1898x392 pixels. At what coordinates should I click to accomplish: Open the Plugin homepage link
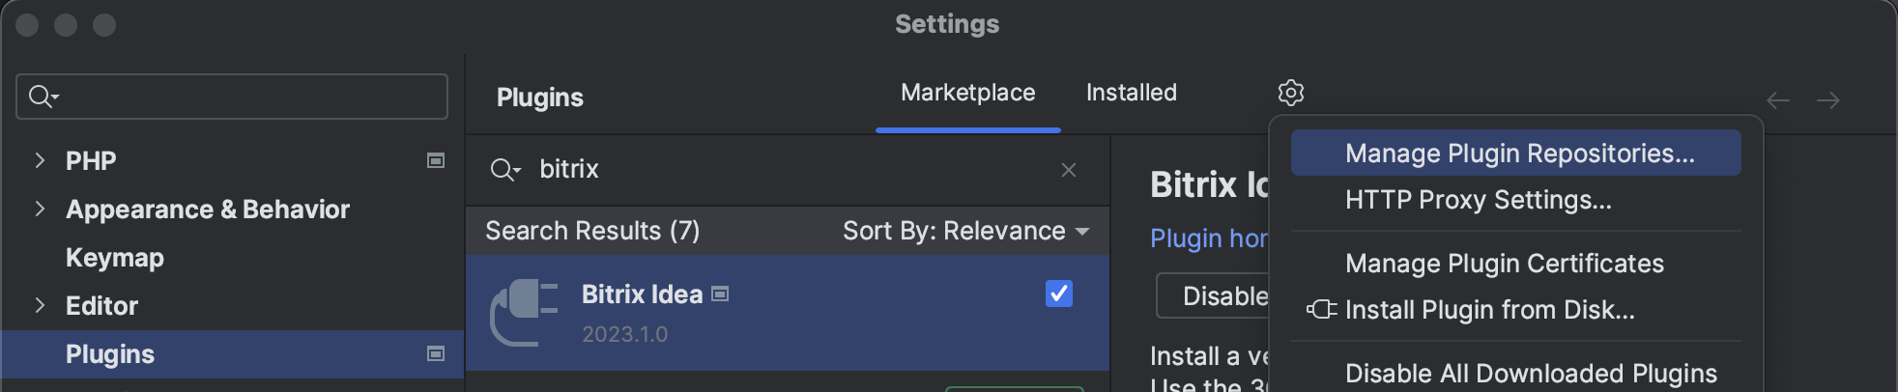point(1209,238)
